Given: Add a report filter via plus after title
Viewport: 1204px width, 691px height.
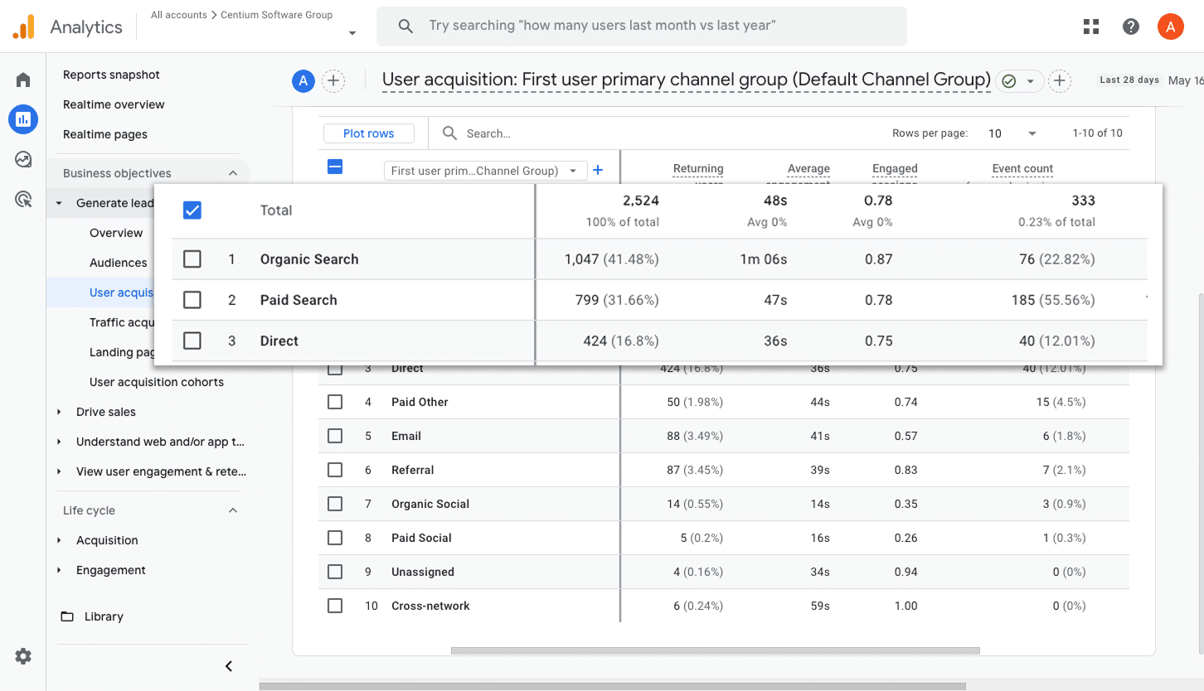Looking at the screenshot, I should pos(1060,80).
